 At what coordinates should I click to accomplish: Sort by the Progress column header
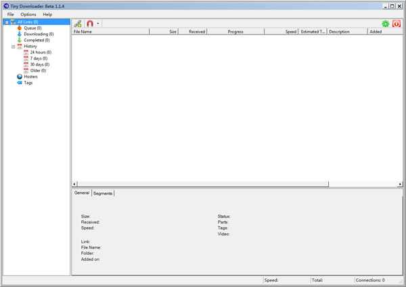pyautogui.click(x=235, y=32)
